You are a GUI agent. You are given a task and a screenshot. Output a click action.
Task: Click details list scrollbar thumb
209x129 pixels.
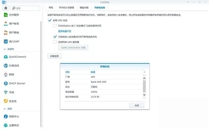144,86
